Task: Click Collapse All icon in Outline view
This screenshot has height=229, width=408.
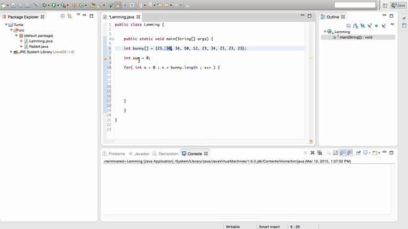Action: point(349,25)
